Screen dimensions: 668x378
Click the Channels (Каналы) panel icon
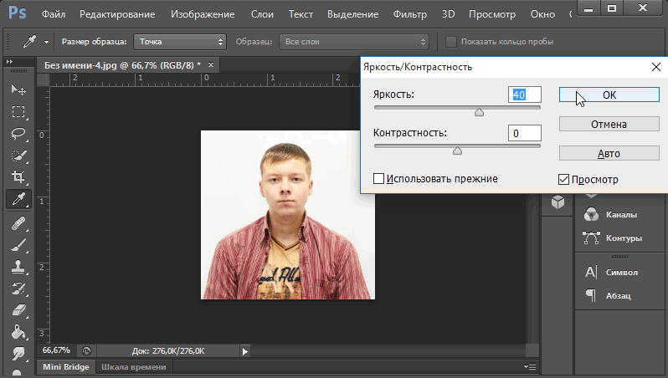click(591, 215)
